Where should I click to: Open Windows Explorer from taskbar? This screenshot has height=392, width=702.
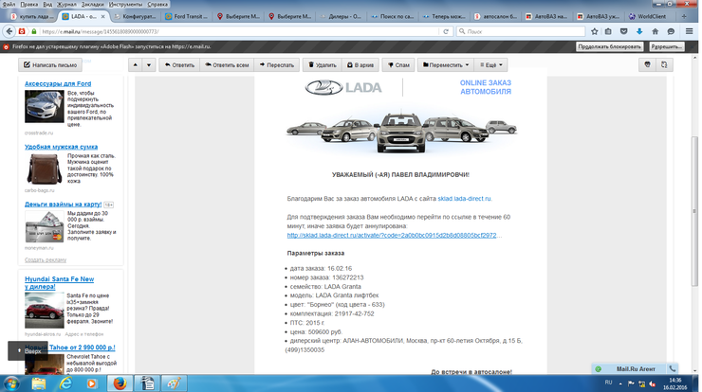click(39, 383)
